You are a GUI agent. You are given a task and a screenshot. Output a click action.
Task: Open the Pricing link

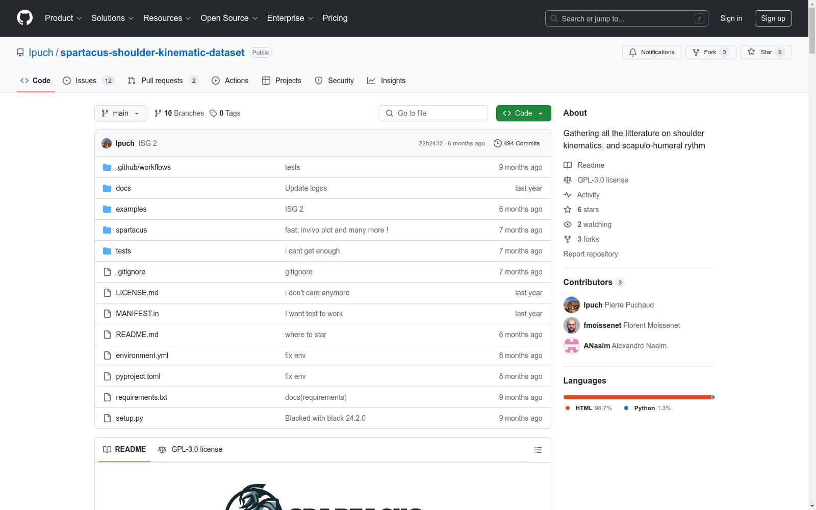coord(335,18)
